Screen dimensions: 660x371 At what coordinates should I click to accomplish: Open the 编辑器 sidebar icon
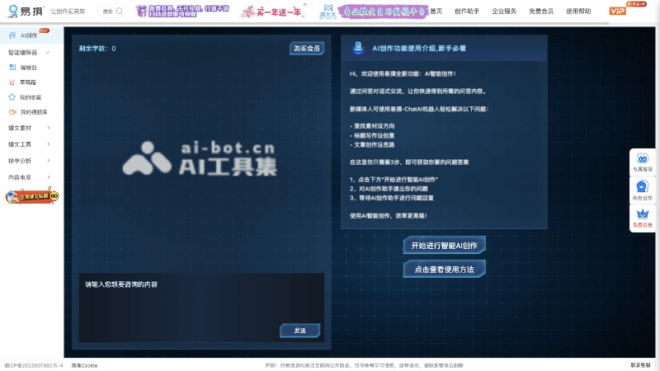12,67
